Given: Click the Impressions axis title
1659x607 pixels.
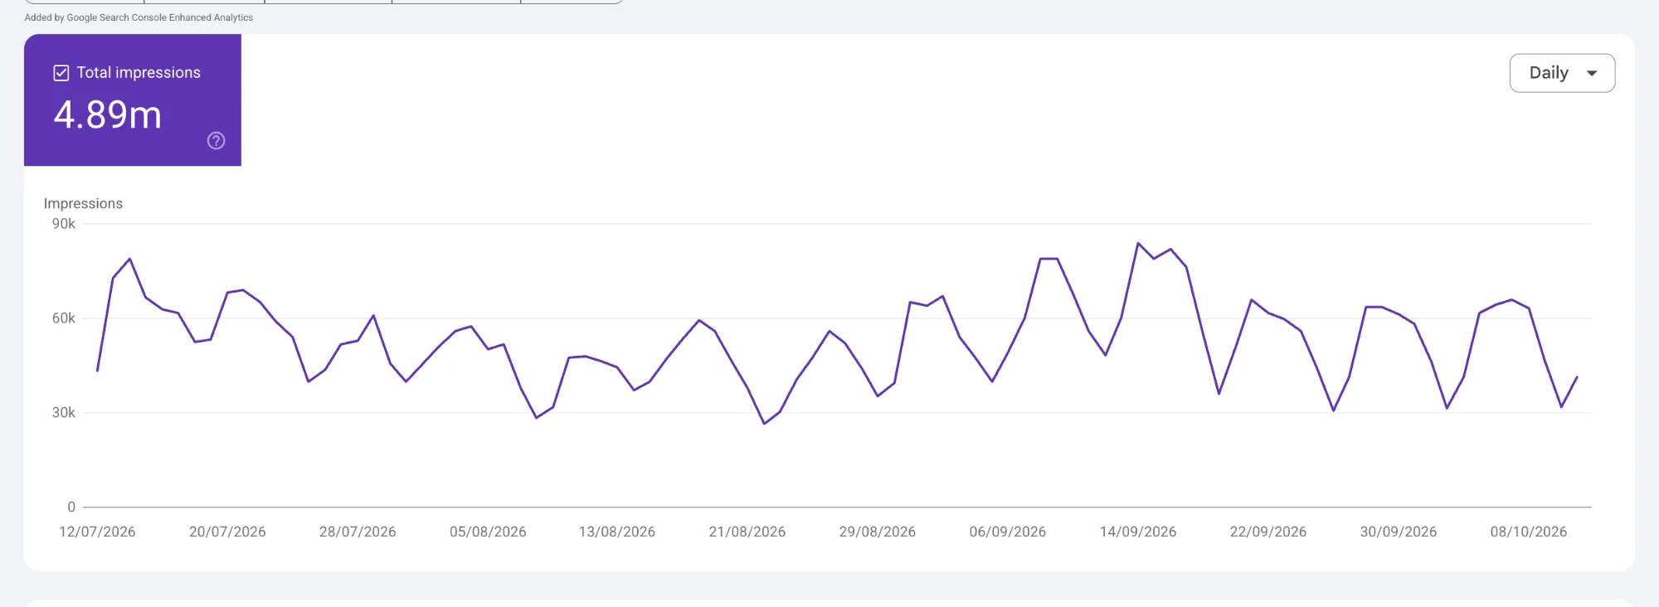Looking at the screenshot, I should pos(83,203).
